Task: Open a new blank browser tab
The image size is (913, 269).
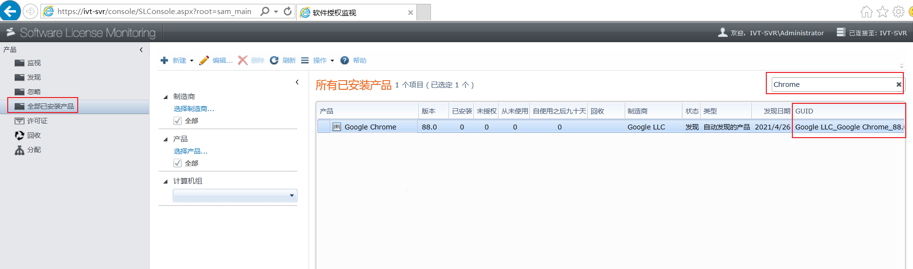Action: [424, 13]
